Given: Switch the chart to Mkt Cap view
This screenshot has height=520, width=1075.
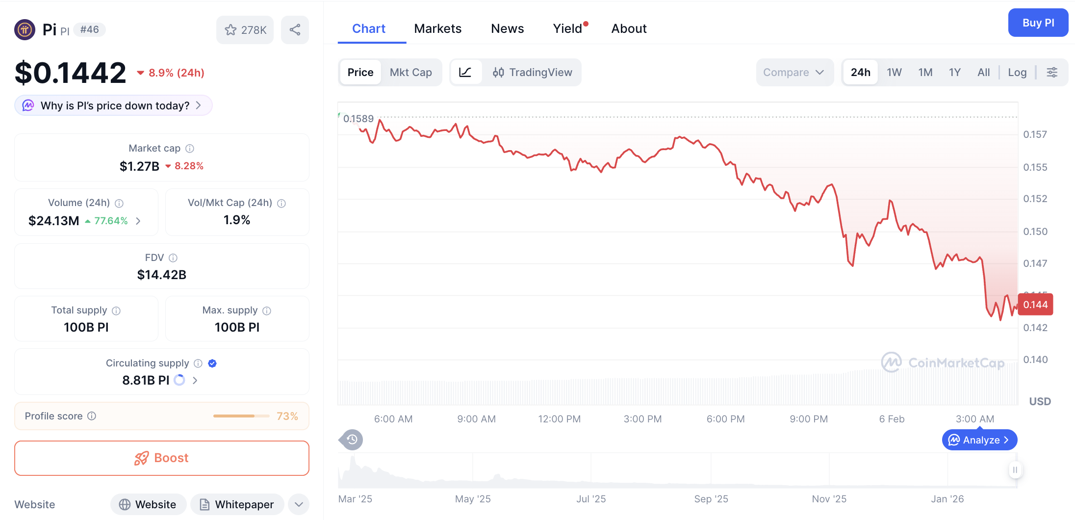Looking at the screenshot, I should tap(411, 72).
